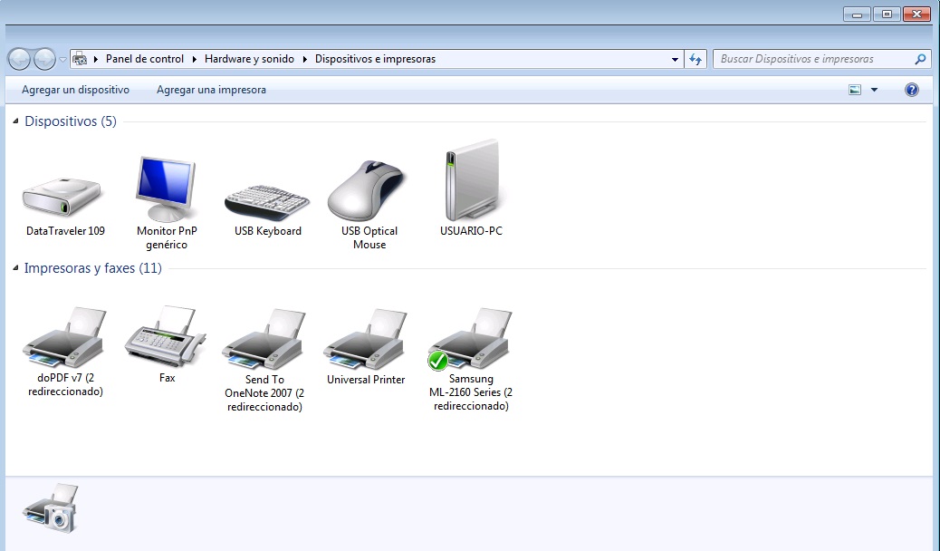This screenshot has width=940, height=551.
Task: Select the Universal Printer icon
Action: click(x=366, y=340)
